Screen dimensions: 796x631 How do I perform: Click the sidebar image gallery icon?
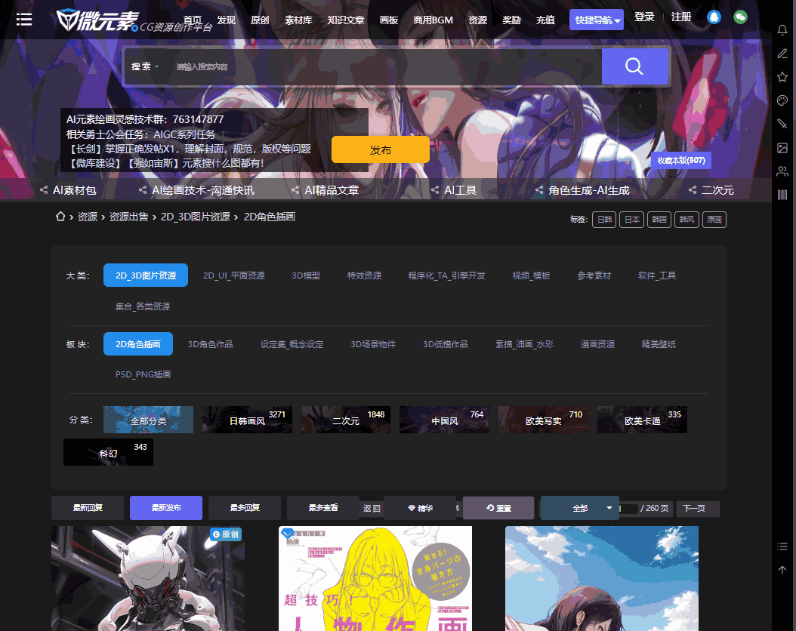click(x=782, y=148)
